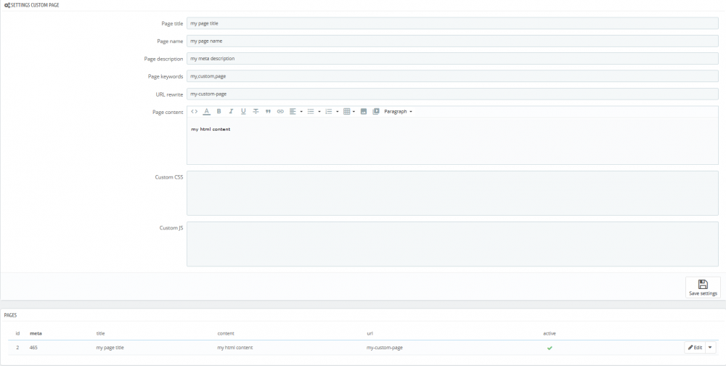Edit the my-custom-page row
This screenshot has height=366, width=726.
pyautogui.click(x=695, y=347)
